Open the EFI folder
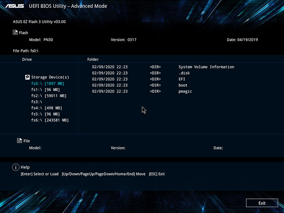 click(182, 79)
